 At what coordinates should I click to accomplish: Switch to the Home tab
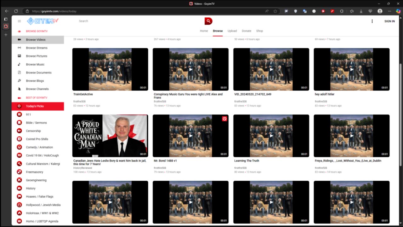coord(204,31)
